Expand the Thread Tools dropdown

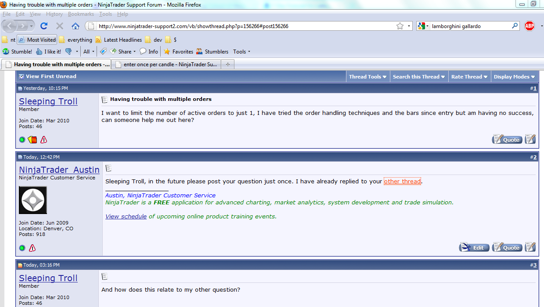click(x=368, y=77)
